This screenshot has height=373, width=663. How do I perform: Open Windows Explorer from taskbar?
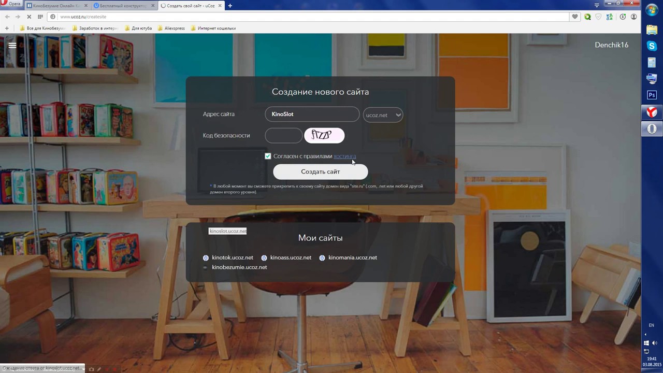point(652,30)
